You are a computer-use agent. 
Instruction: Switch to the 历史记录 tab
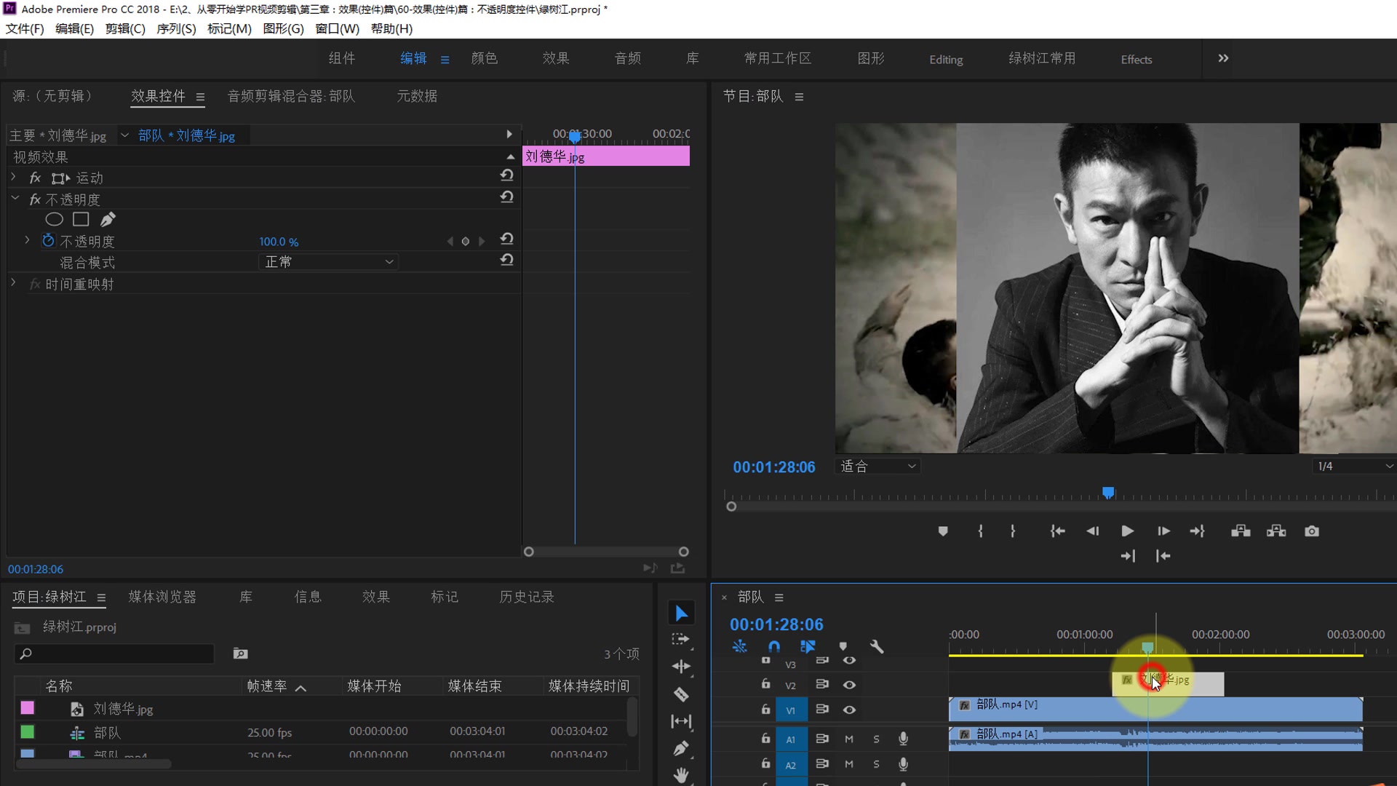coord(526,597)
